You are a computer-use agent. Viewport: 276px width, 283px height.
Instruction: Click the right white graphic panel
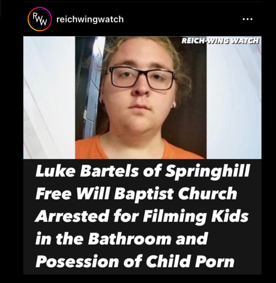click(234, 97)
